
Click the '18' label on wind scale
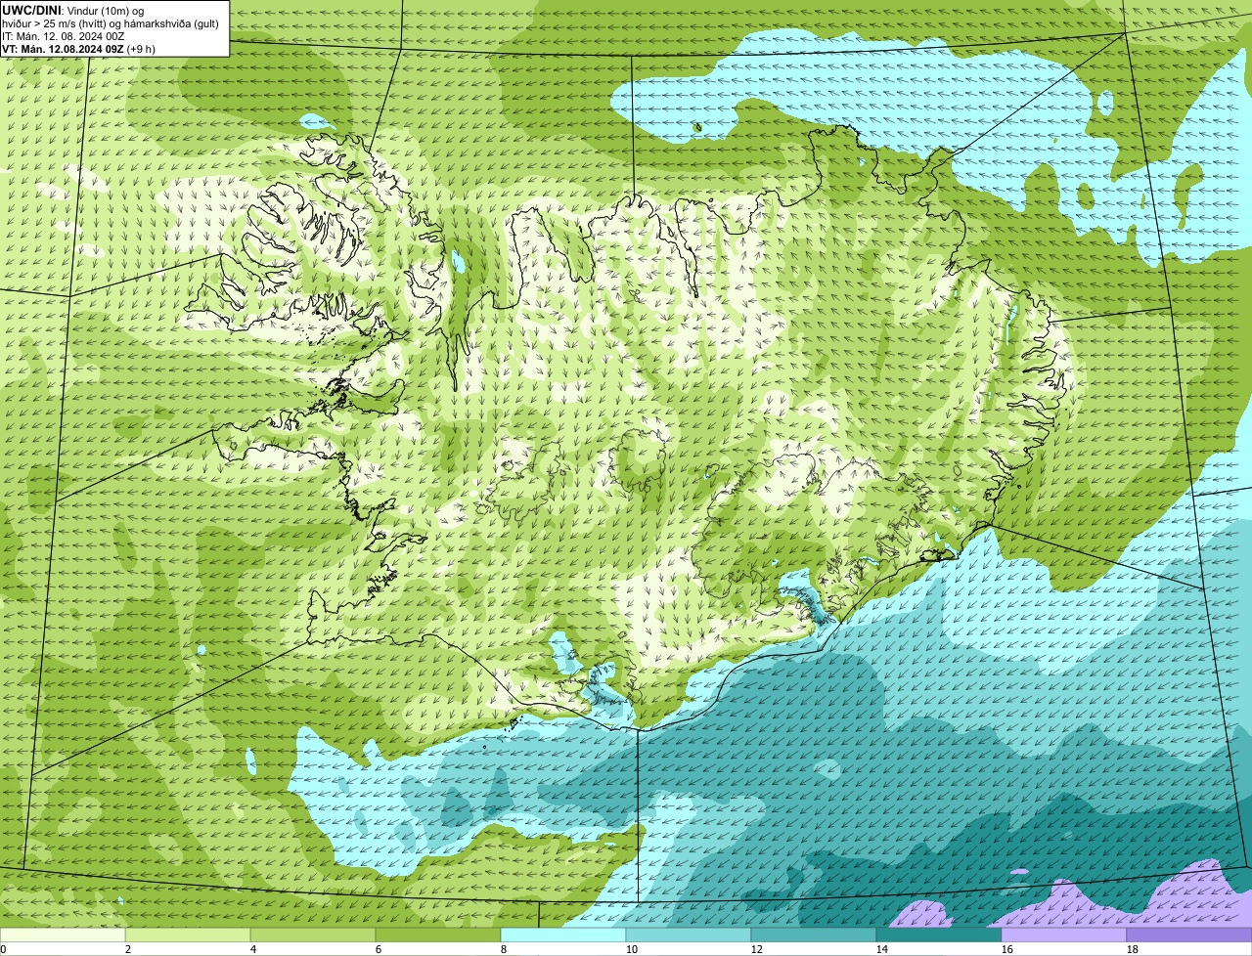coord(1133,949)
